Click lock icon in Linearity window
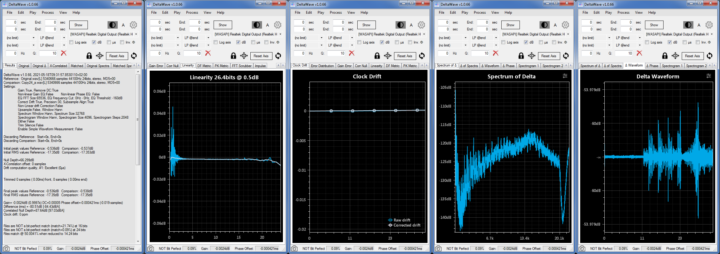The height and width of the screenshot is (254, 720). pyautogui.click(x=233, y=56)
